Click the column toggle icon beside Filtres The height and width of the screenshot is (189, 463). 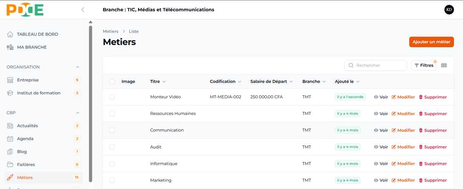pos(444,65)
